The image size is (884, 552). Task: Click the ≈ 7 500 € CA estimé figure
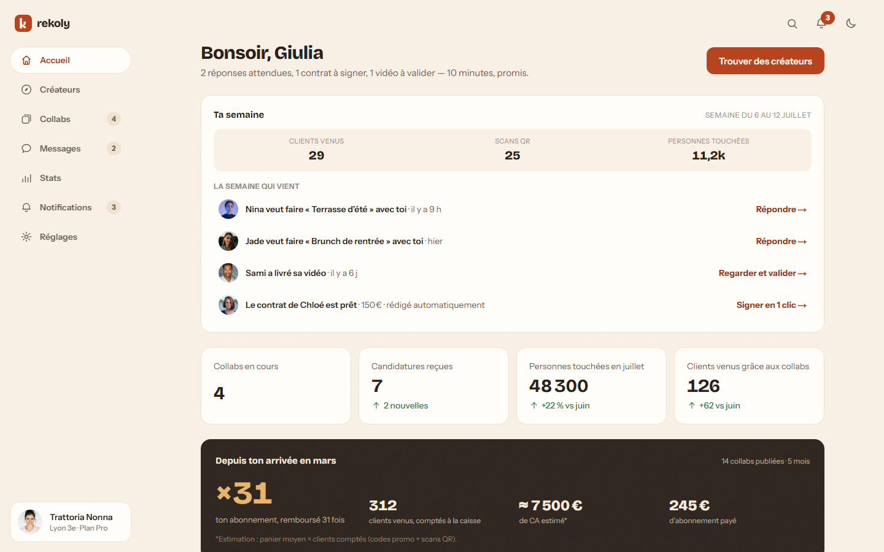(551, 505)
